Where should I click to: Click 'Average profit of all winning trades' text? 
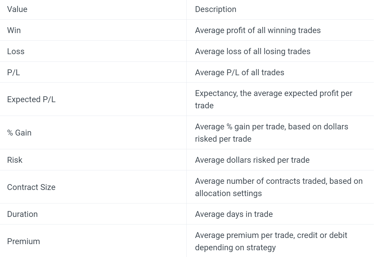click(258, 30)
